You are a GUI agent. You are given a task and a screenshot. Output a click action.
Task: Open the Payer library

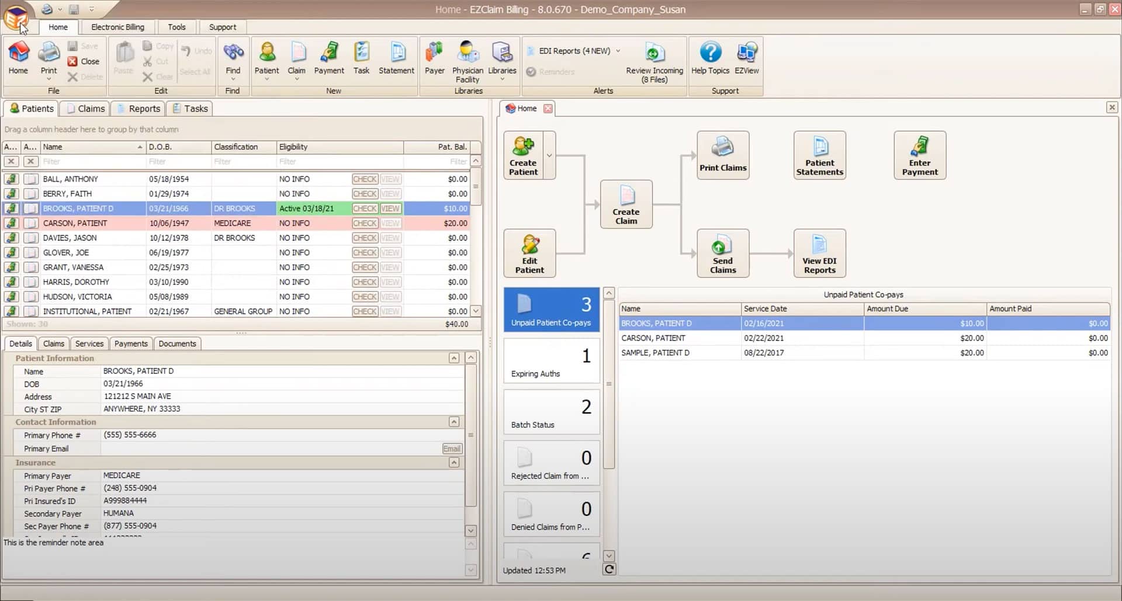434,58
